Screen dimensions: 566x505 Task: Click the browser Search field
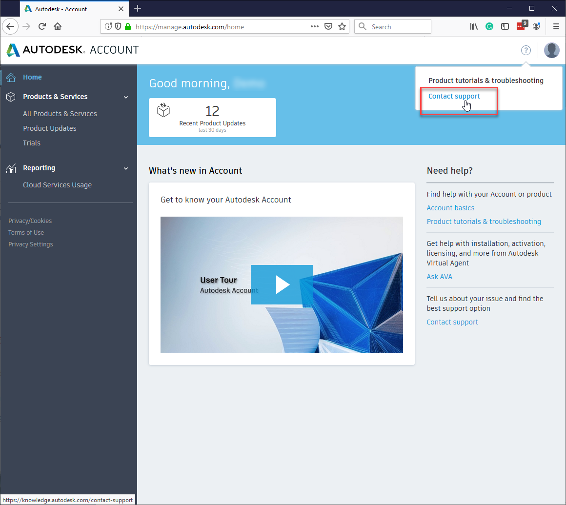(x=393, y=27)
